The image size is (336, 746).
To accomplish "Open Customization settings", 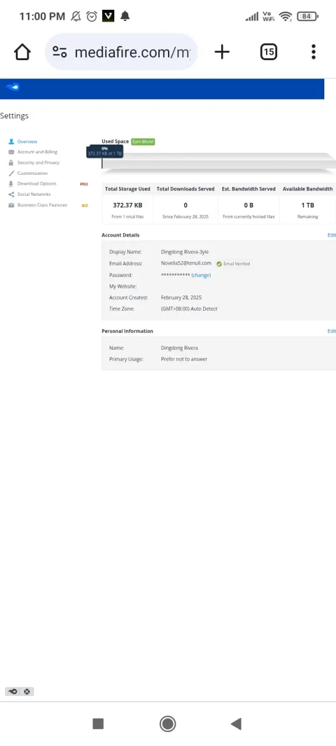I will click(x=33, y=173).
